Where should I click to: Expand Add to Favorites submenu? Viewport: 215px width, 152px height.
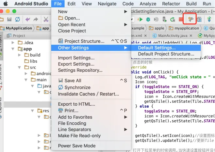(x=91, y=117)
